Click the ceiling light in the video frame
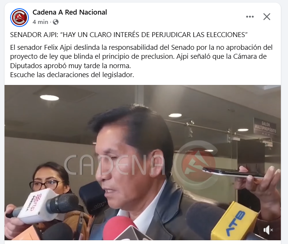Viewport: 288px width, 244px height. (x=49, y=98)
